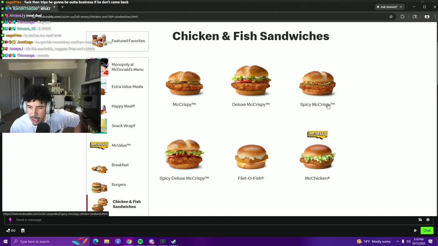Click the page vertical scrollbar
The width and height of the screenshot is (438, 246).
438,120
